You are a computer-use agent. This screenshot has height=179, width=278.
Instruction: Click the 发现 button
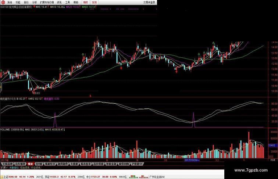(x=94, y=3)
